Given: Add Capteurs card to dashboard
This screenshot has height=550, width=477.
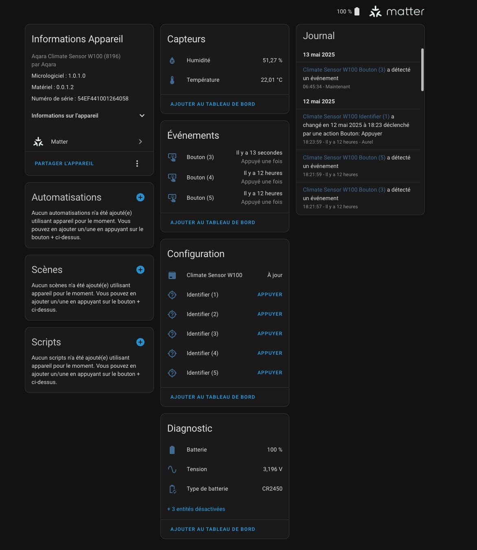Looking at the screenshot, I should pos(213,104).
